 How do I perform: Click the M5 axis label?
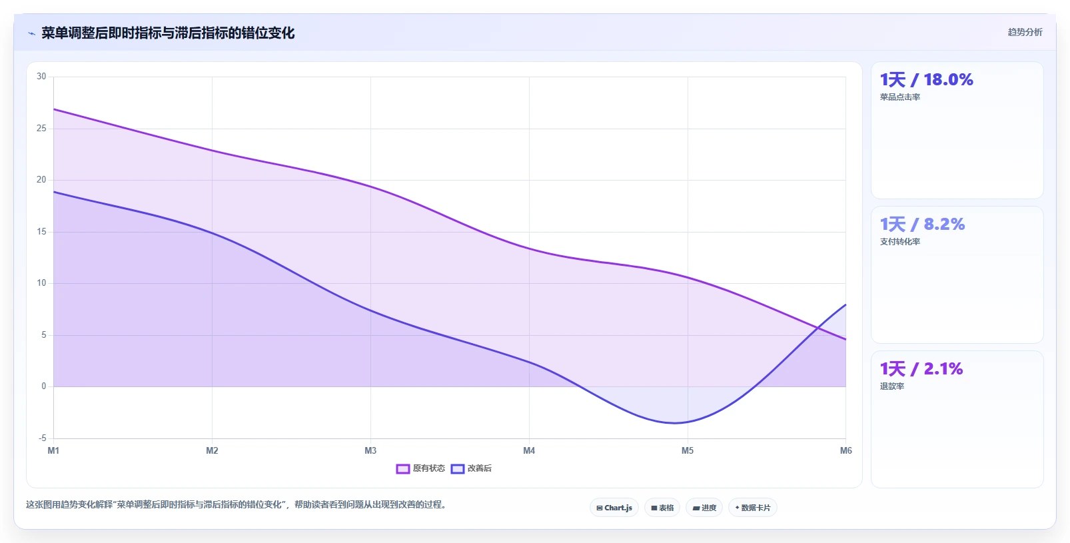coord(688,451)
